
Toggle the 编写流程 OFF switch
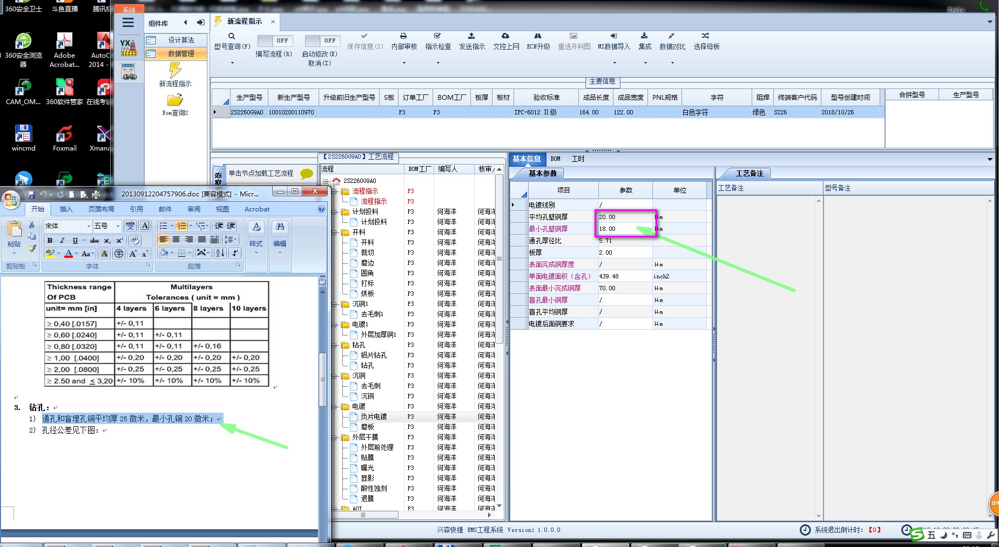[x=275, y=40]
